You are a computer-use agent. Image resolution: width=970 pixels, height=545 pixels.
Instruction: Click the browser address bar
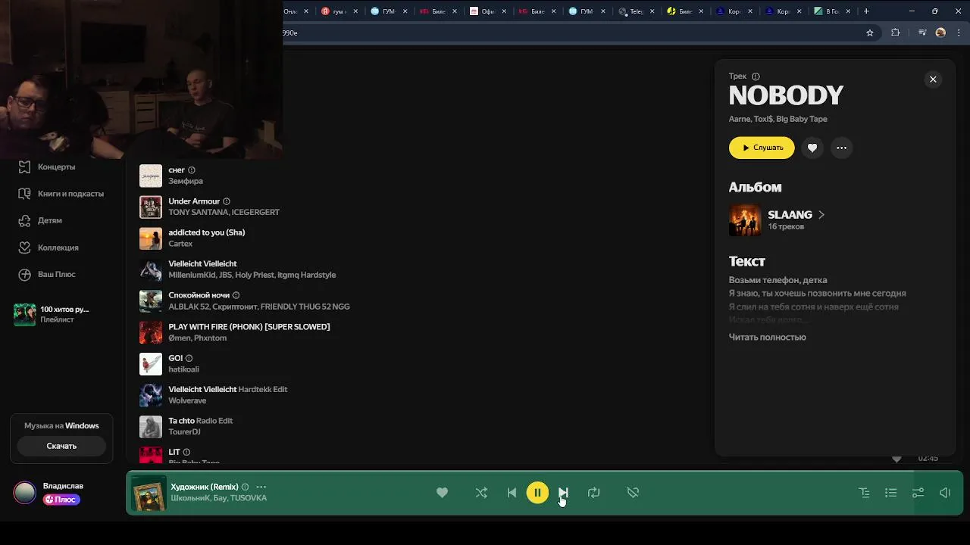point(572,33)
